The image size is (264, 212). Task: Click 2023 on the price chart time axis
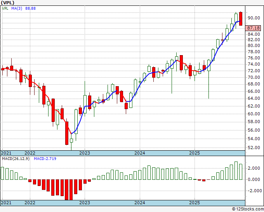tap(85, 153)
